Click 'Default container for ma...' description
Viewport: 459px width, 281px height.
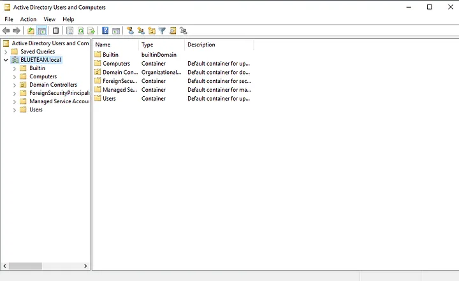[219, 90]
